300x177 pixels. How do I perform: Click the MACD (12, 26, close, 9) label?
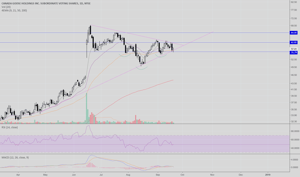pos(15,157)
